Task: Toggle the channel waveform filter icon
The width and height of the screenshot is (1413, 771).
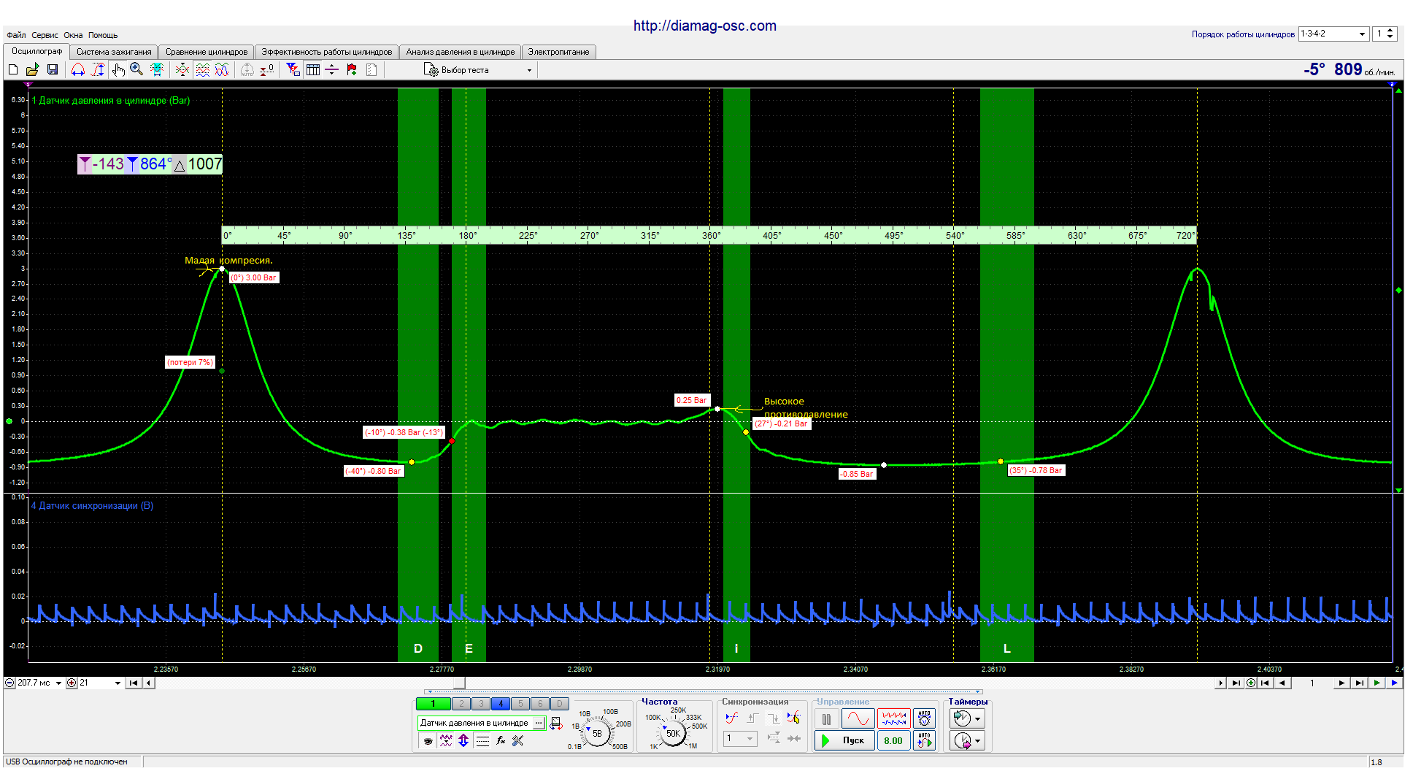Action: click(x=446, y=740)
